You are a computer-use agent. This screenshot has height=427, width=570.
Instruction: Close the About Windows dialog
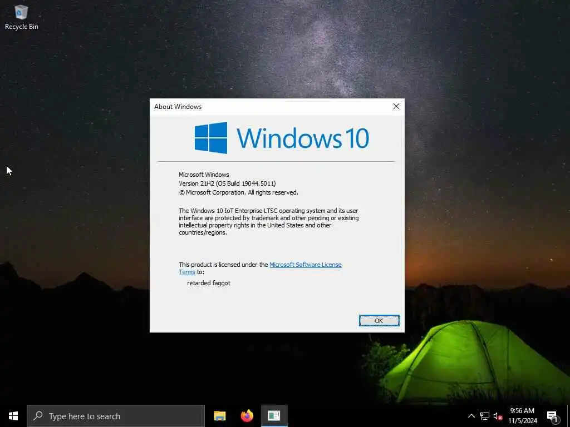tap(396, 106)
